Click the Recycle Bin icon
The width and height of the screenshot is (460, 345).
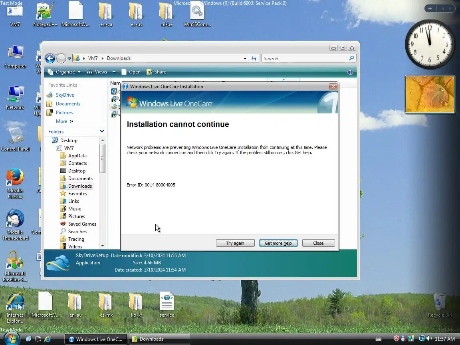(x=440, y=305)
